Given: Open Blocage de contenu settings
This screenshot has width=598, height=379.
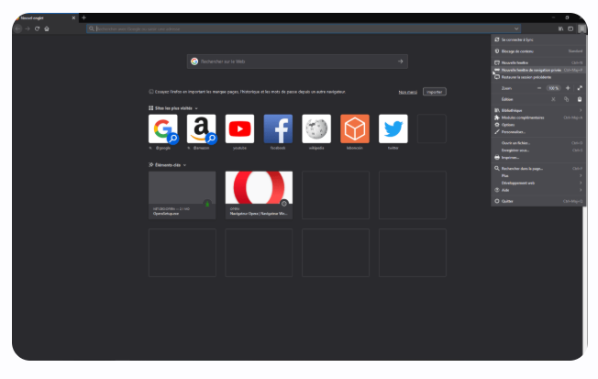Looking at the screenshot, I should 538,51.
